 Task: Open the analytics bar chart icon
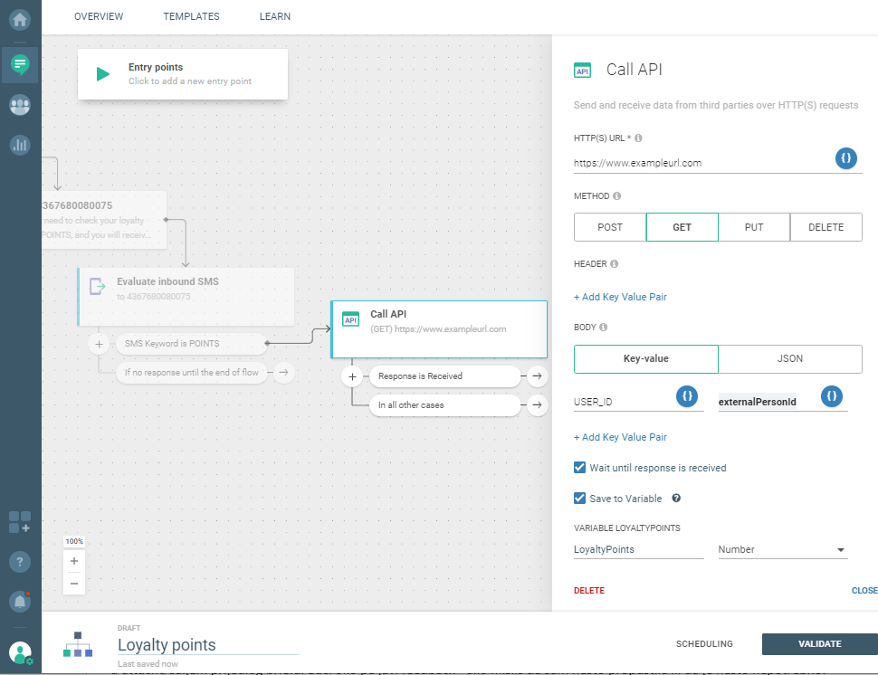(x=20, y=144)
